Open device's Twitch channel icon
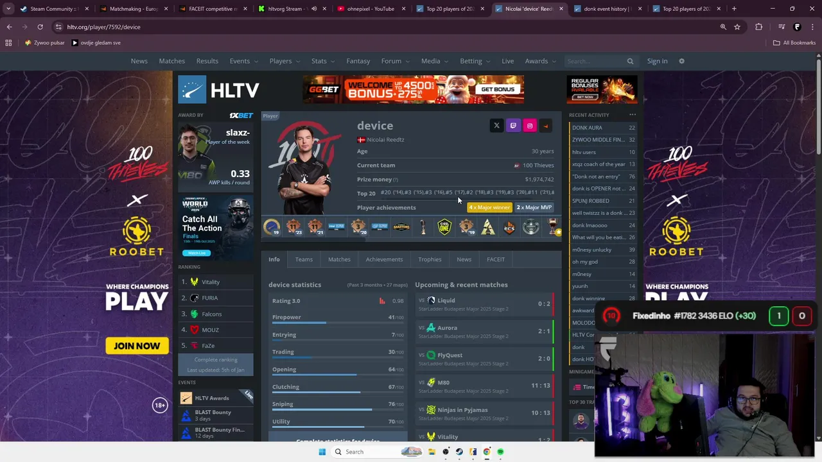The image size is (822, 462). pos(513,126)
